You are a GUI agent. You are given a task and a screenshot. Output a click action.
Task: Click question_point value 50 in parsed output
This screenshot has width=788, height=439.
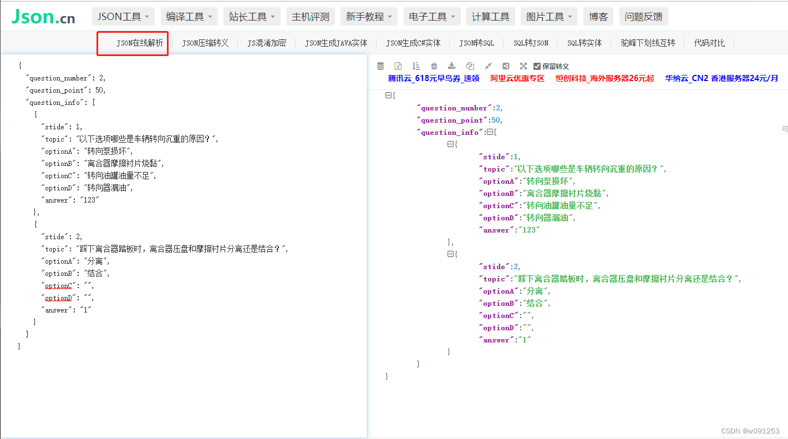tap(496, 120)
